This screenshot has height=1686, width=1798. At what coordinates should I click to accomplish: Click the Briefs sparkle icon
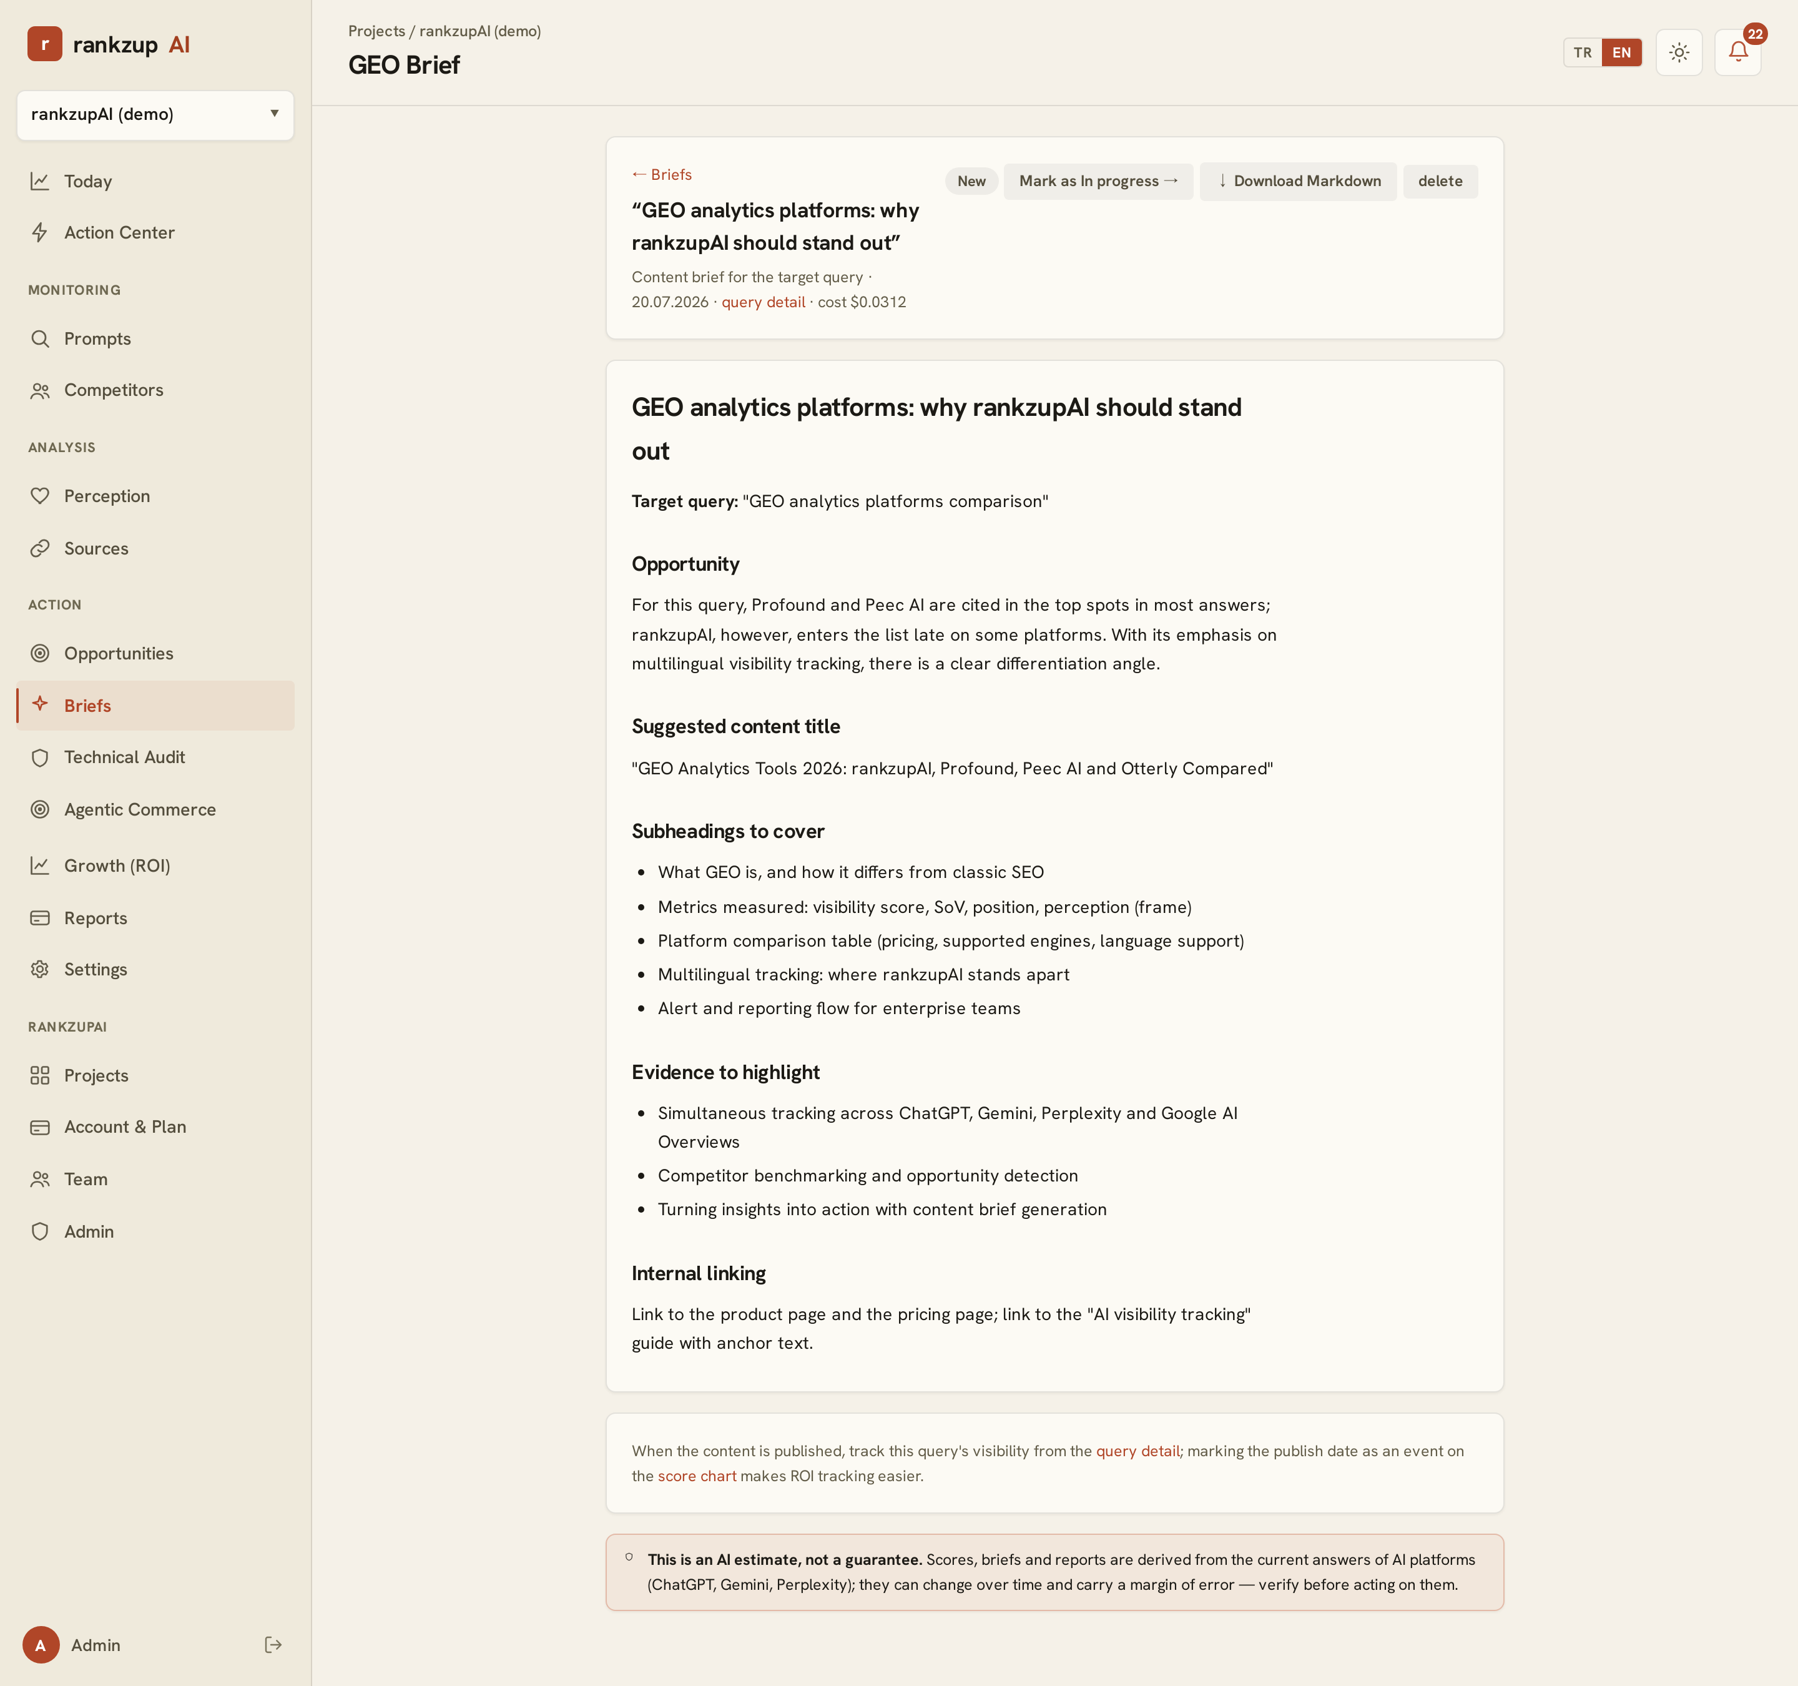tap(40, 704)
